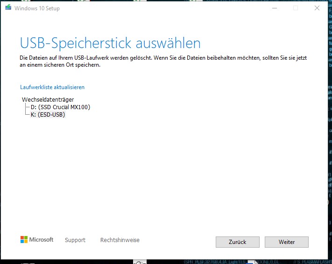
Task: Close the Windows 10 Setup window
Action: pos(317,8)
